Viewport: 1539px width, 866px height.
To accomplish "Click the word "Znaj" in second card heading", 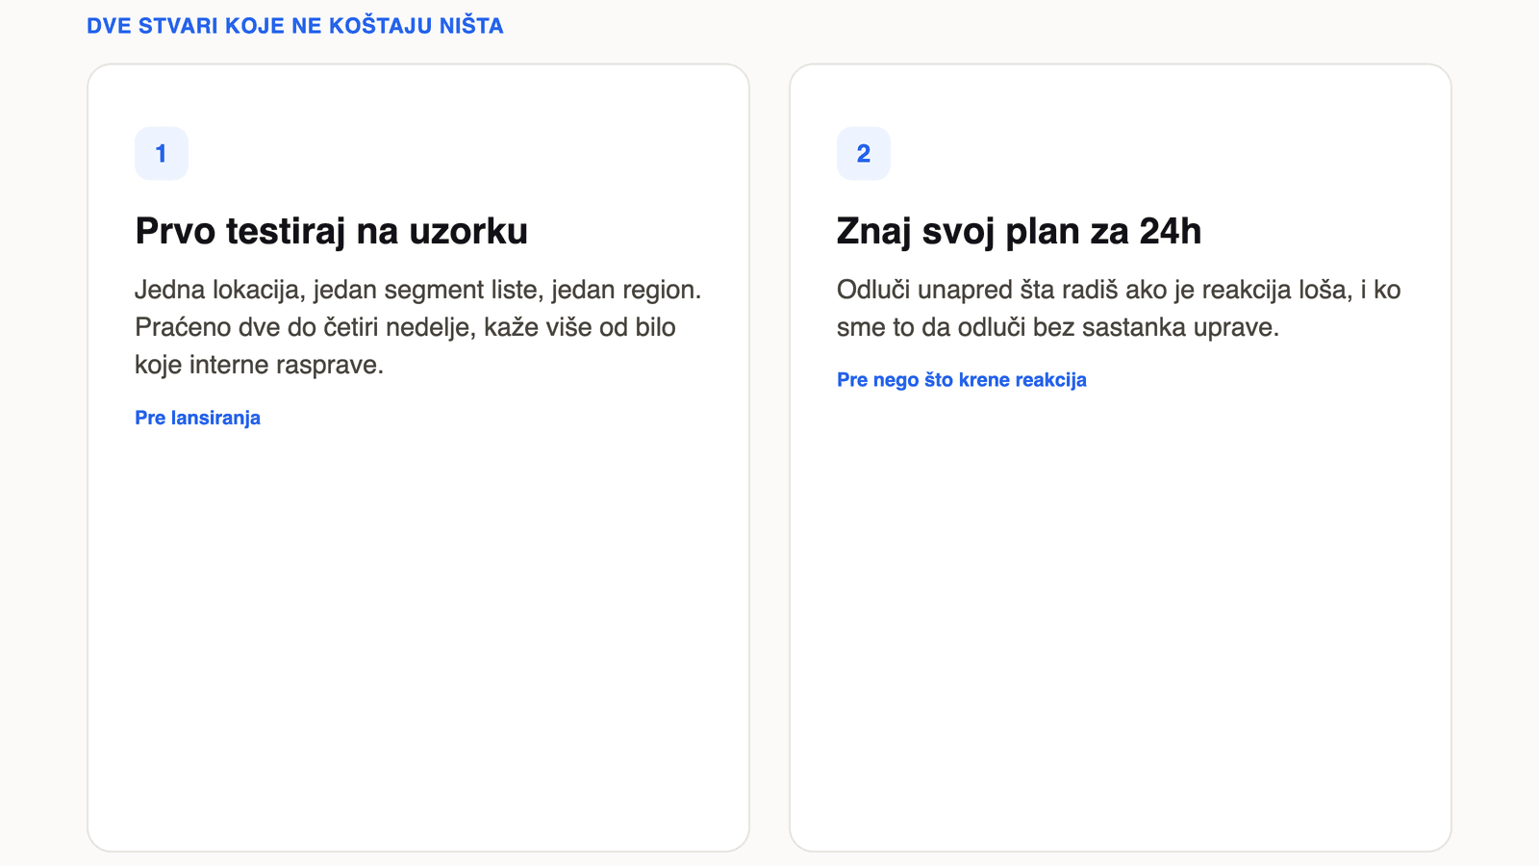I will click(x=874, y=231).
